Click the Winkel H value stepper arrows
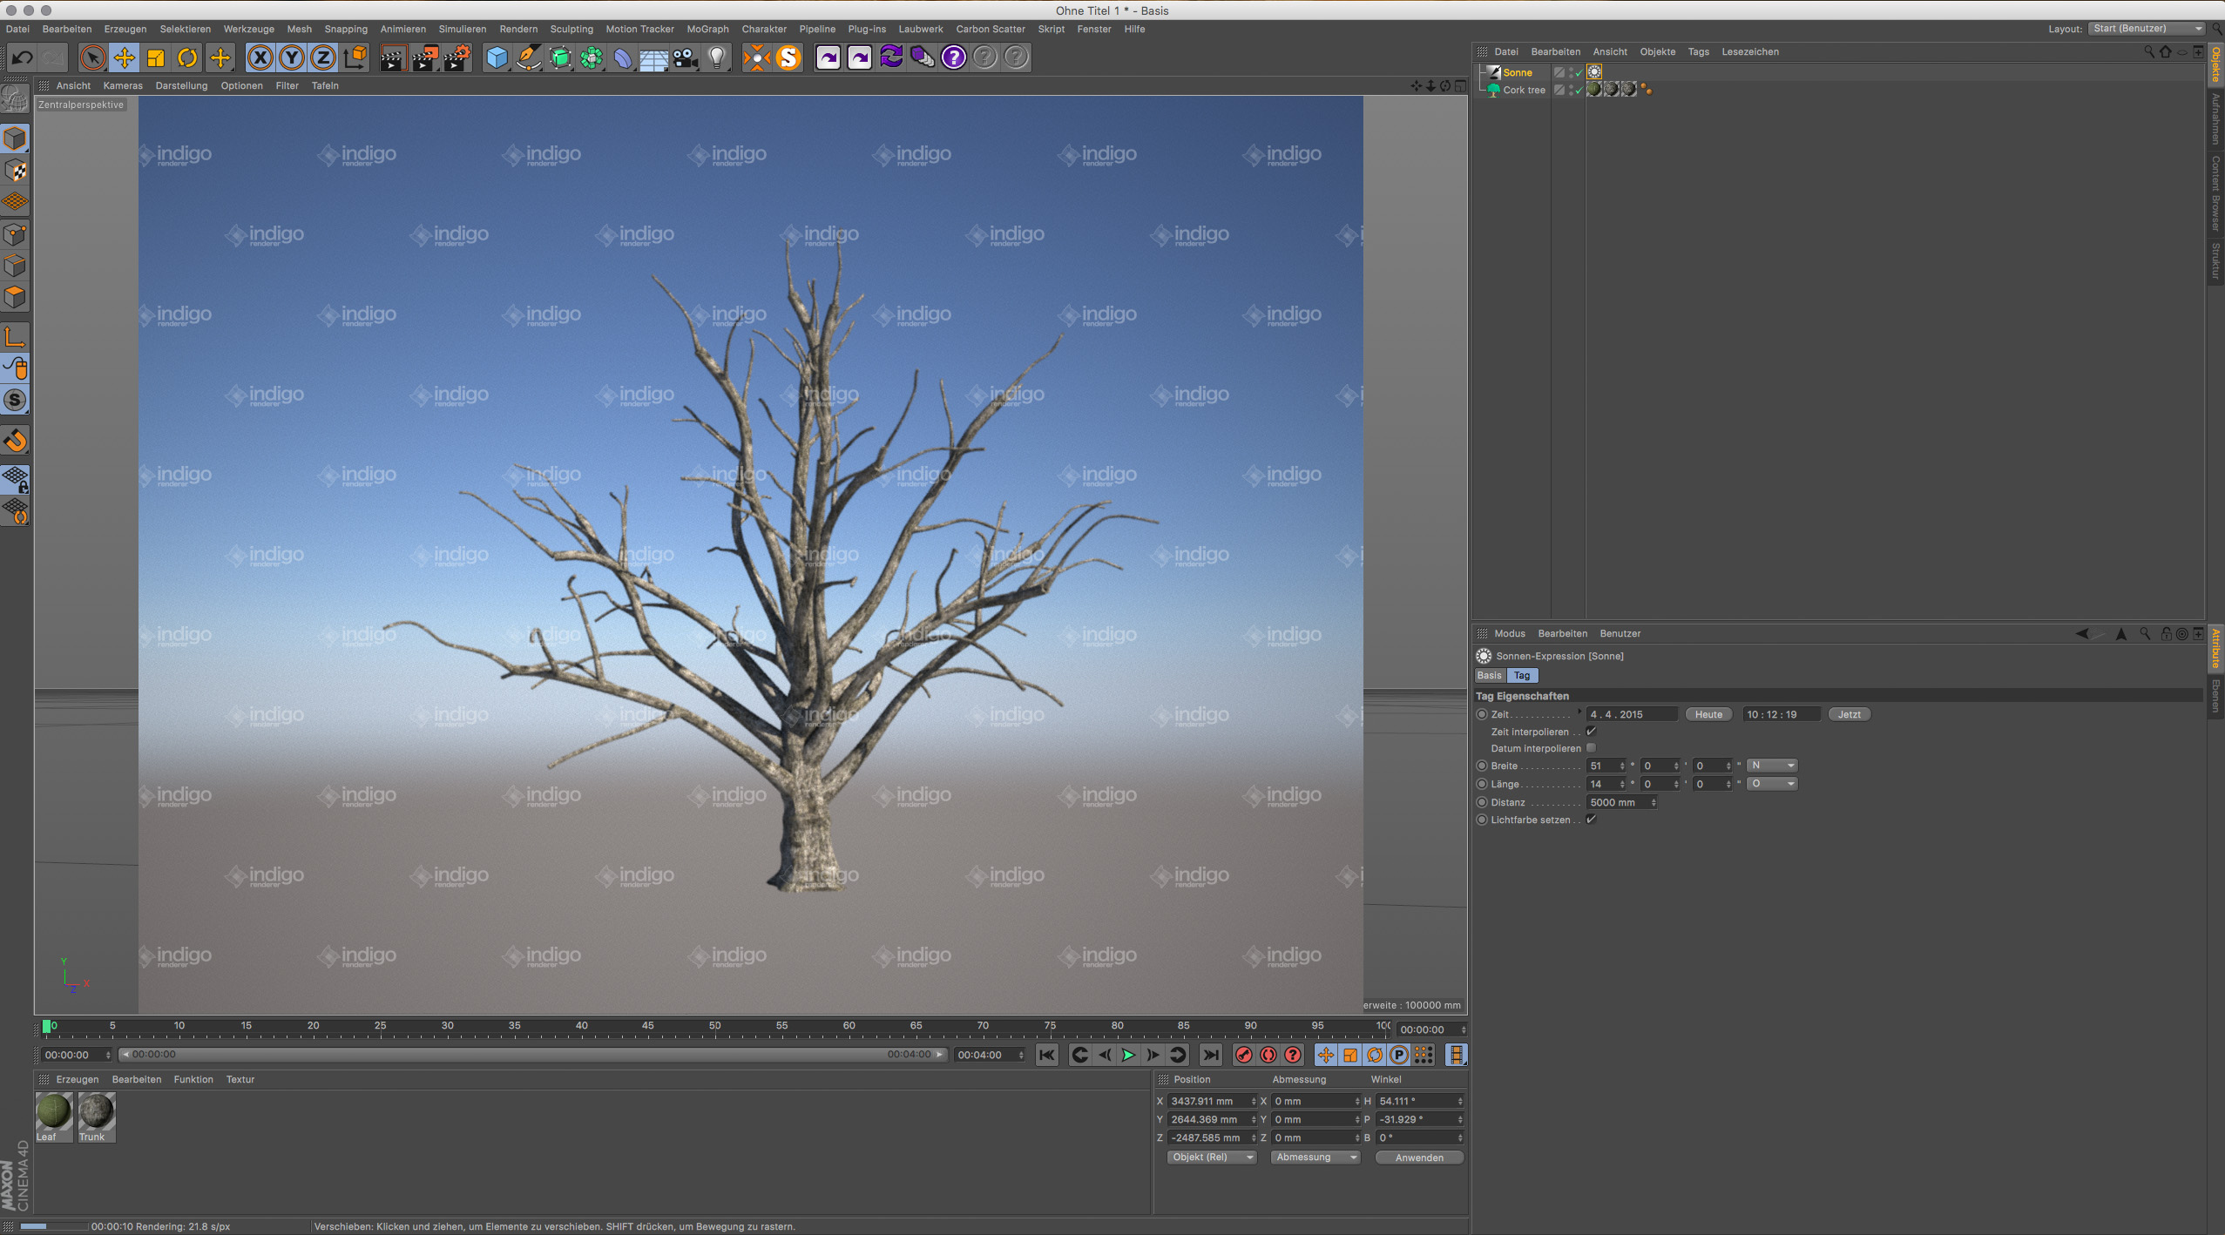 pyautogui.click(x=1460, y=1102)
